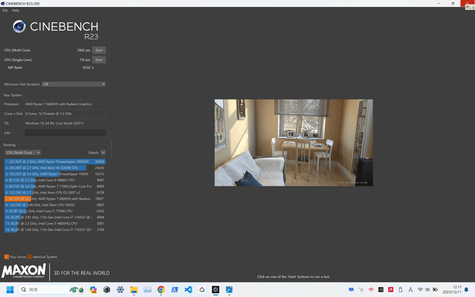This screenshot has width=475, height=297.
Task: Open the Minimum Test Duration dropdown
Action: (74, 84)
